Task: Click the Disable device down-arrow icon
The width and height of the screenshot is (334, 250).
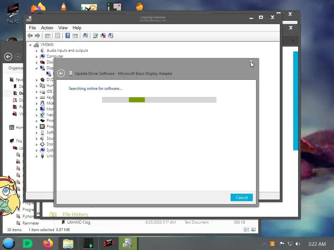Action: coord(111,36)
